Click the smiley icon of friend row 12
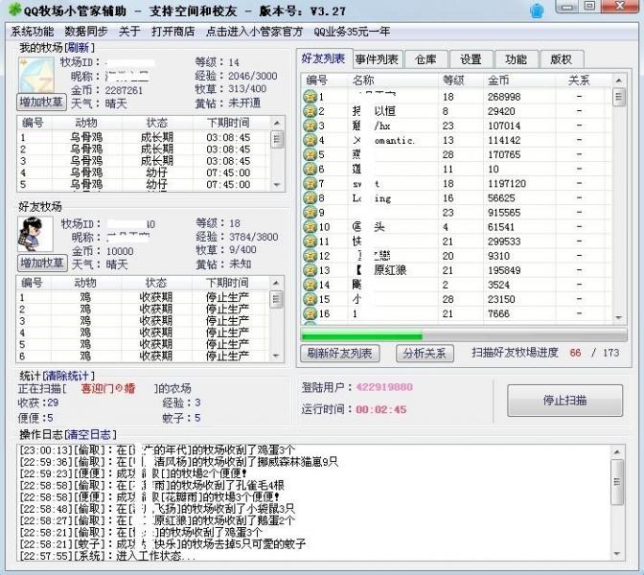644x575 pixels. 310,256
